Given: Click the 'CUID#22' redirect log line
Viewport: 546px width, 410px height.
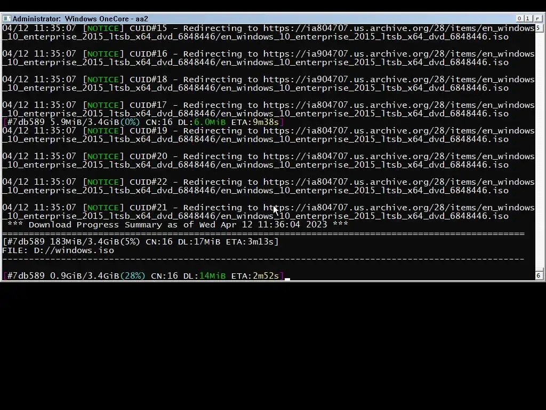Looking at the screenshot, I should tap(269, 186).
